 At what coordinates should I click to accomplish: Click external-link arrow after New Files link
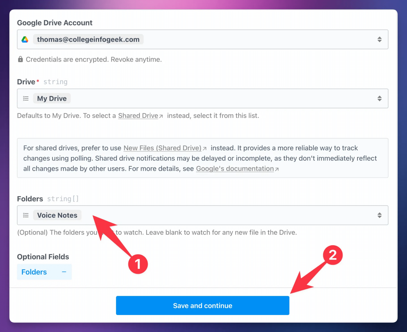pos(205,148)
